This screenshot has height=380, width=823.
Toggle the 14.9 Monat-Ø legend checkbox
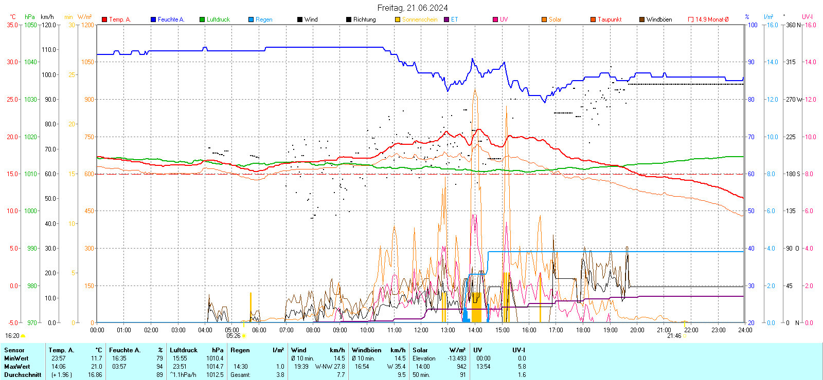[x=691, y=20]
